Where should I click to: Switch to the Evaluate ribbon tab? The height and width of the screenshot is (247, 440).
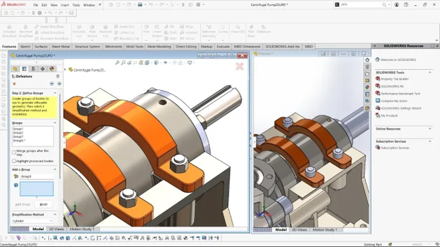coord(223,47)
